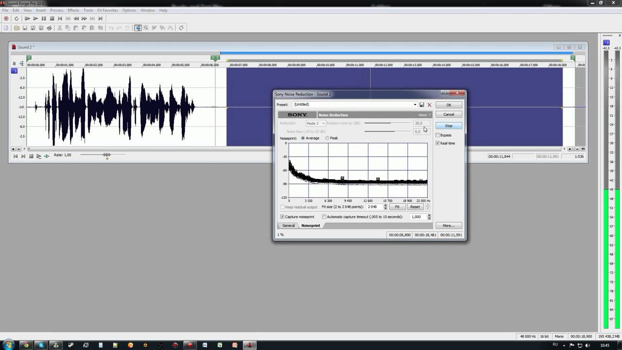The width and height of the screenshot is (622, 350).
Task: Click Cancel in the Noise Reduction dialog
Action: point(449,115)
